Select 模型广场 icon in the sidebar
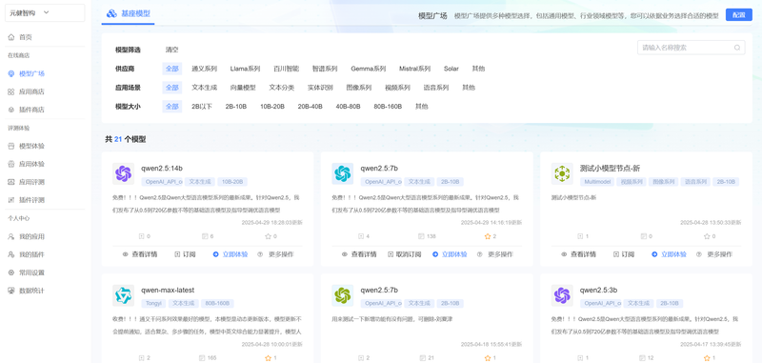This screenshot has width=762, height=363. (x=11, y=74)
